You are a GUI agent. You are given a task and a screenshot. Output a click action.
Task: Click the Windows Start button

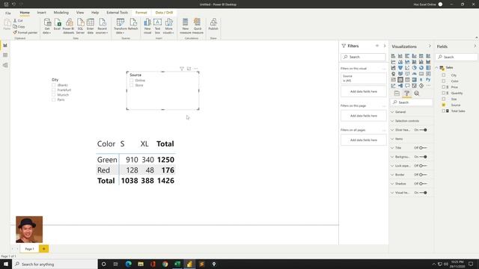[6, 264]
